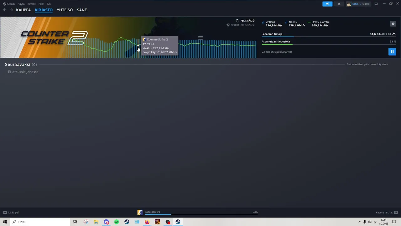
Task: Open Discord in taskbar
Action: (106, 222)
